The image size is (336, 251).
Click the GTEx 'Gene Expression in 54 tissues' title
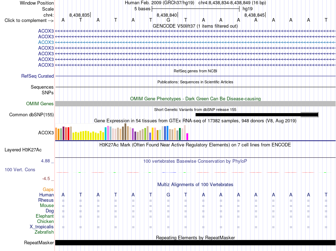click(x=195, y=121)
